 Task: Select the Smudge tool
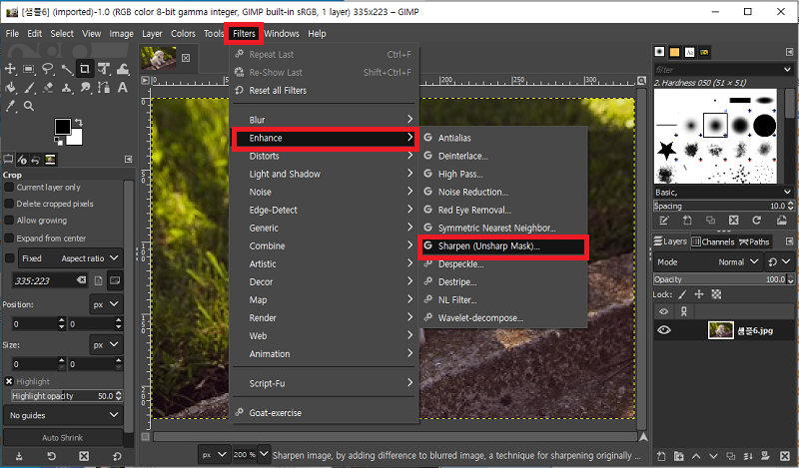(x=85, y=88)
